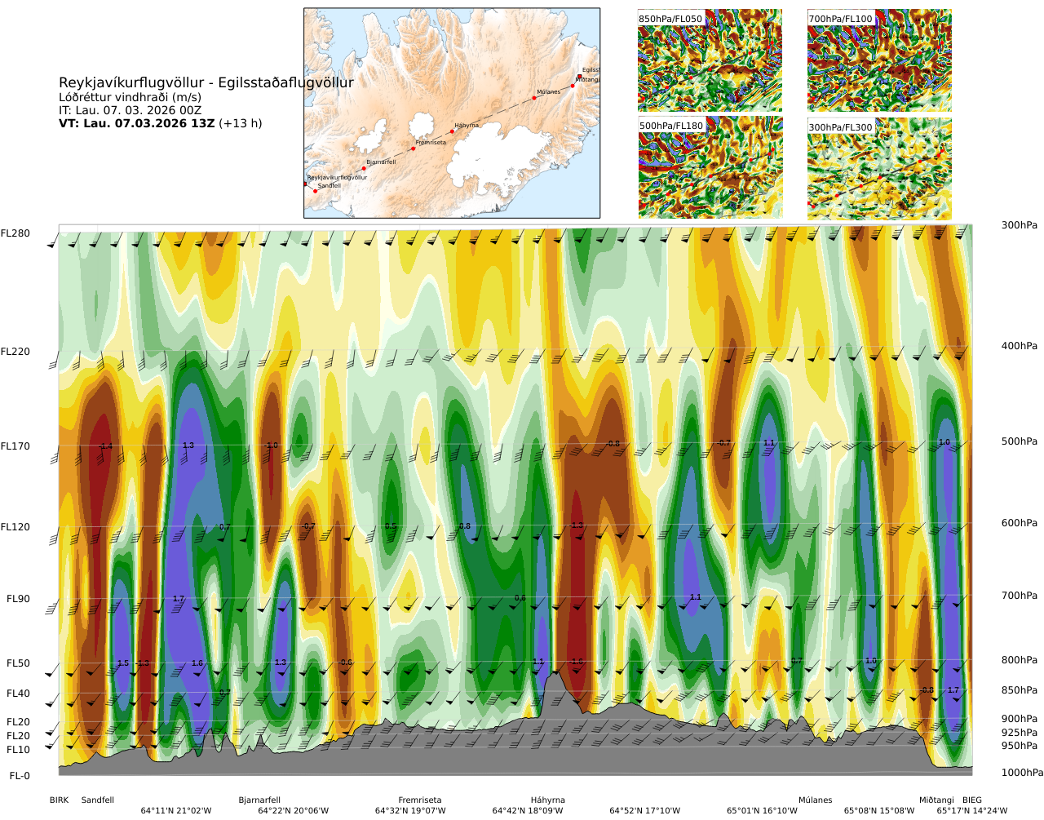Click the Miðtangi red waypoint on the map
This screenshot has width=1044, height=820.
(573, 85)
